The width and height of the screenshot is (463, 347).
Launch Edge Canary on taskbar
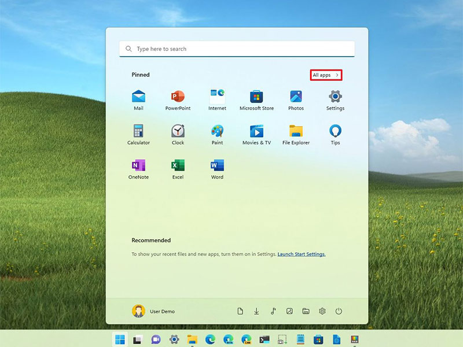[247, 339]
